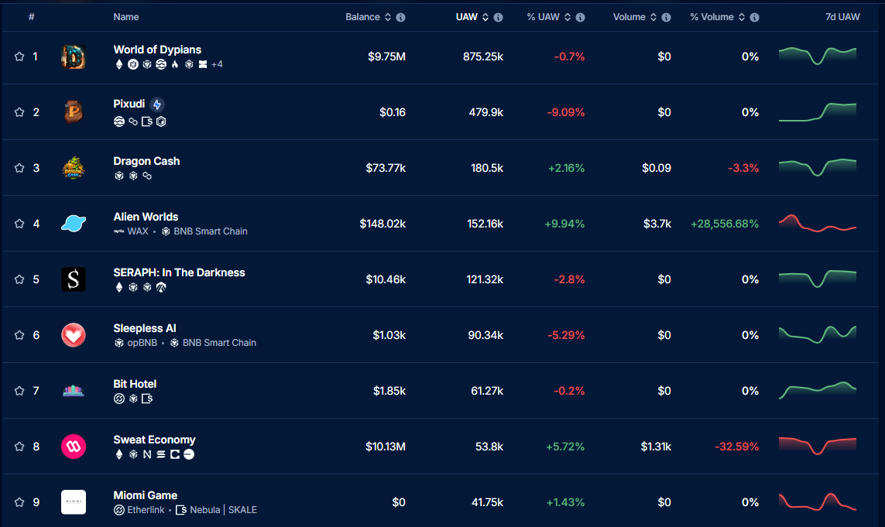Click the Pixudi game logo
This screenshot has width=885, height=527.
click(x=74, y=112)
